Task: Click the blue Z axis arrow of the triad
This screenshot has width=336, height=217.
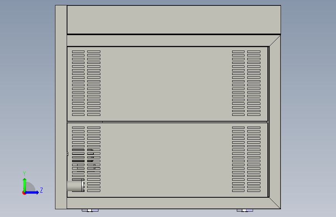Action: tap(33, 192)
